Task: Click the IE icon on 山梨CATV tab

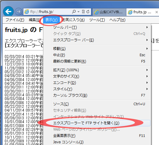Action: tap(96, 12)
